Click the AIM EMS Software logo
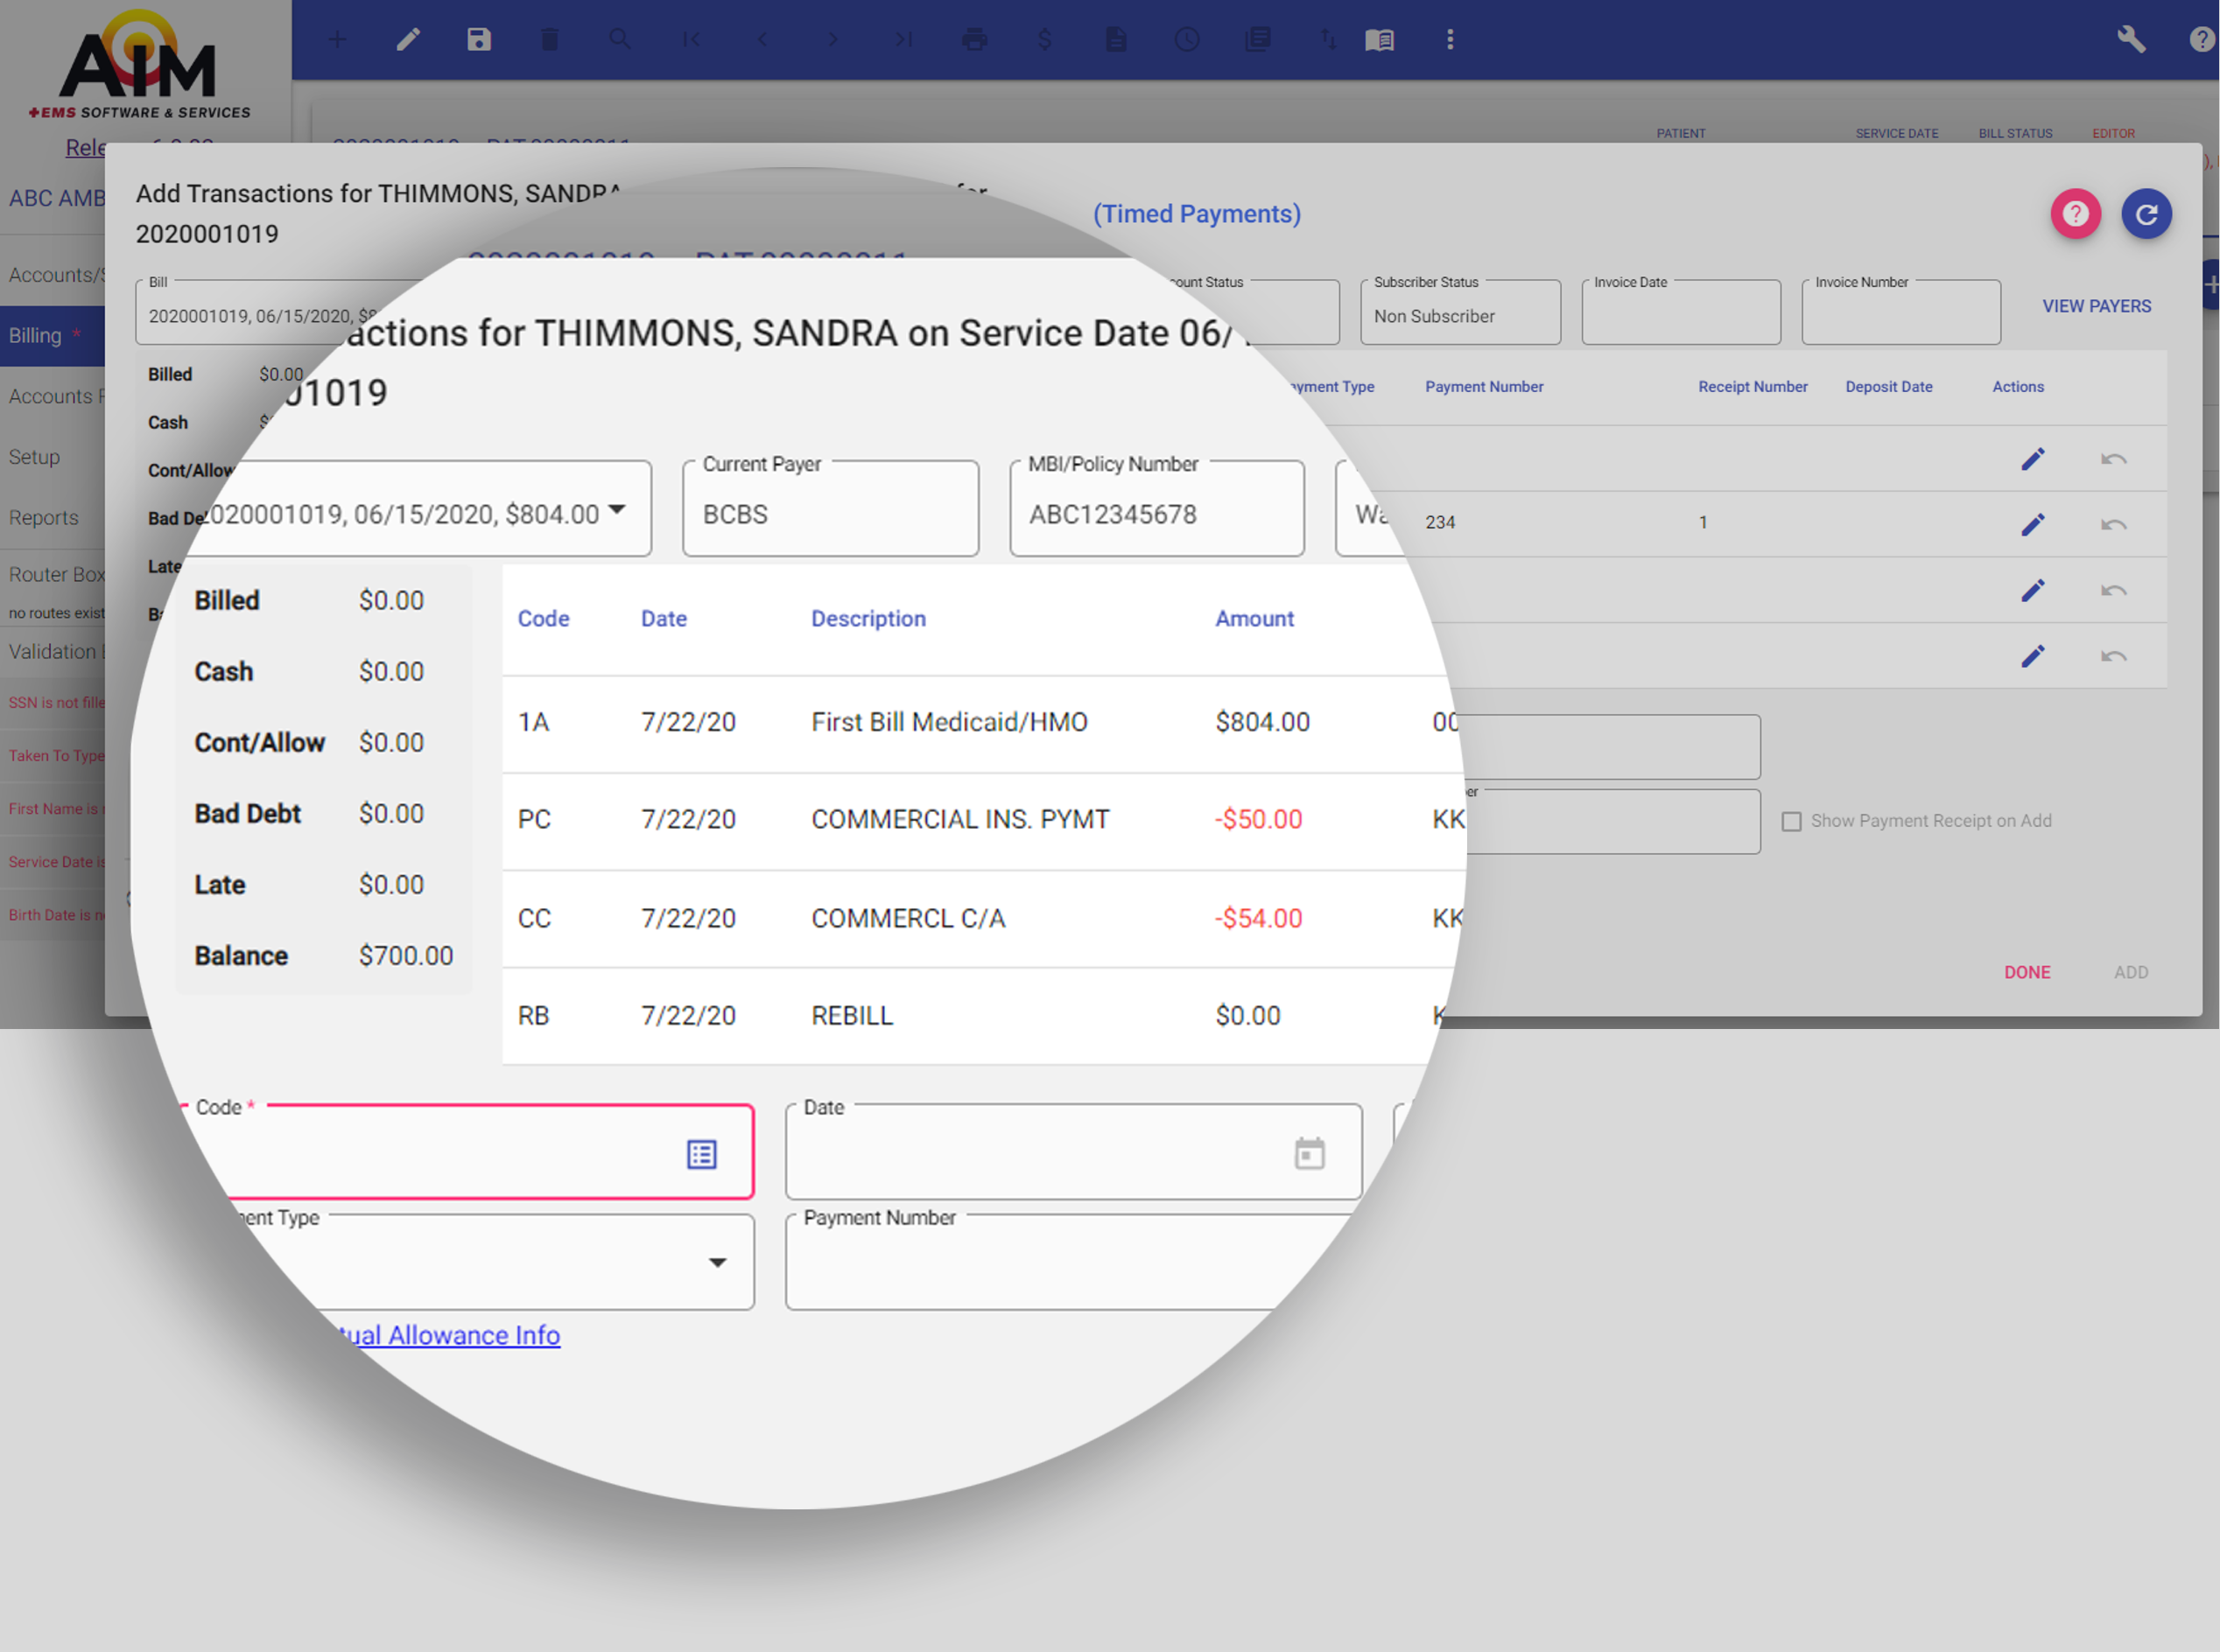 (x=140, y=65)
